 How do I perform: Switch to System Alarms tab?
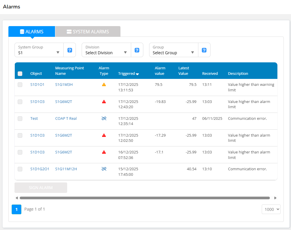click(88, 32)
